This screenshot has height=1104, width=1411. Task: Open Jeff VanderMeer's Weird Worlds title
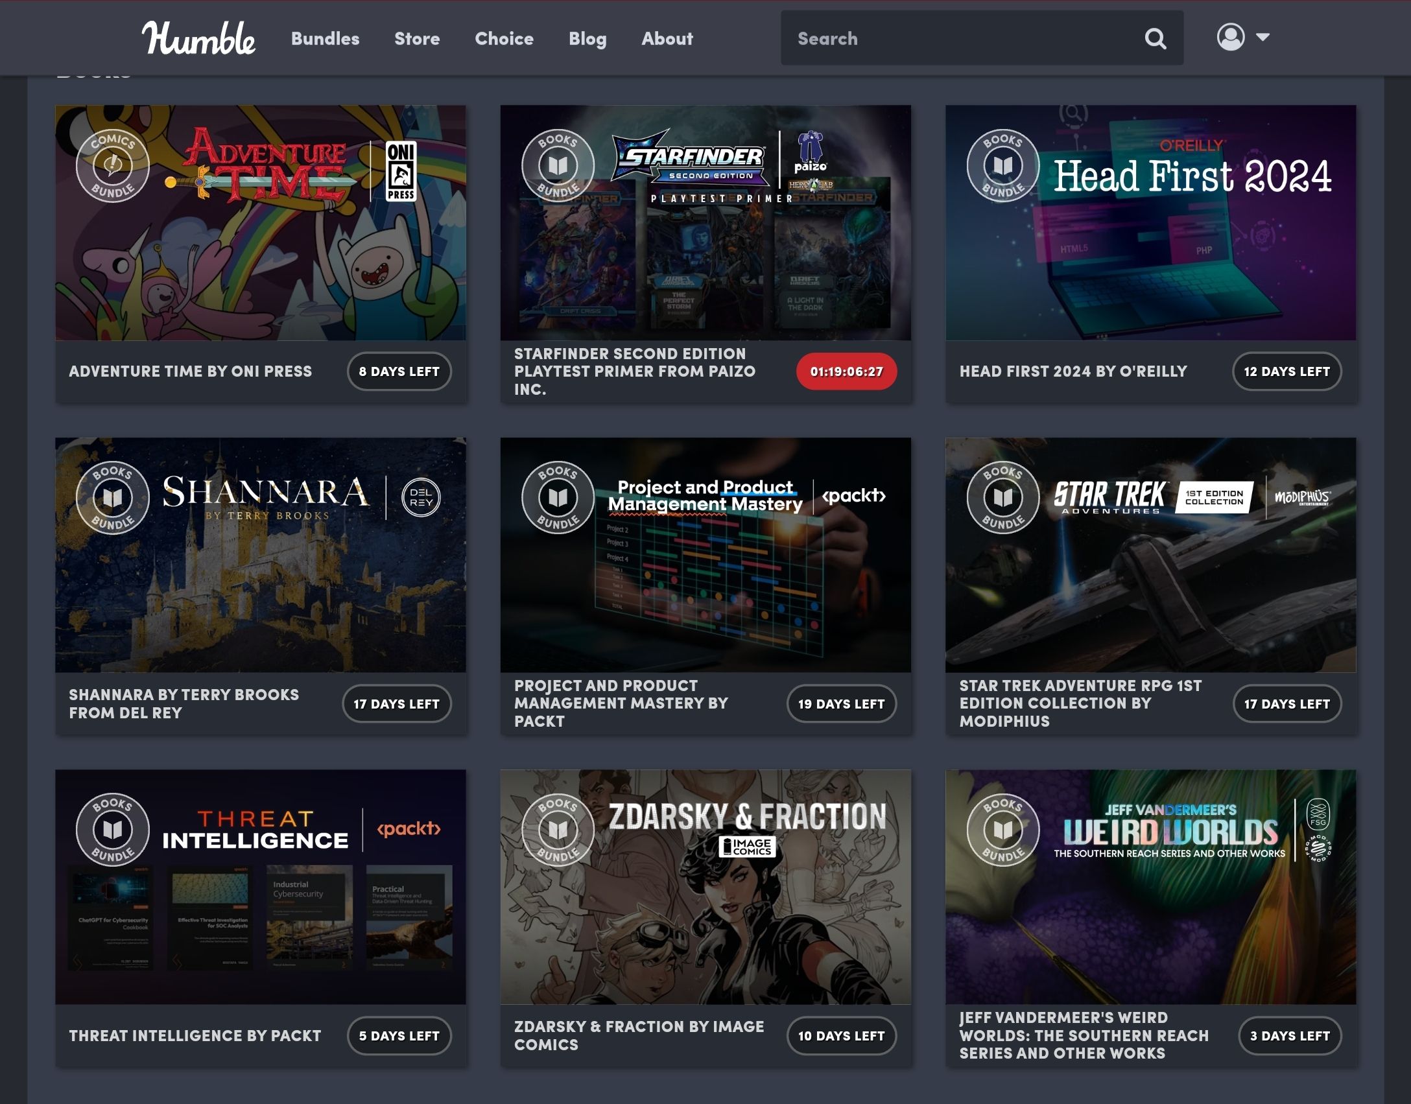(1084, 1036)
